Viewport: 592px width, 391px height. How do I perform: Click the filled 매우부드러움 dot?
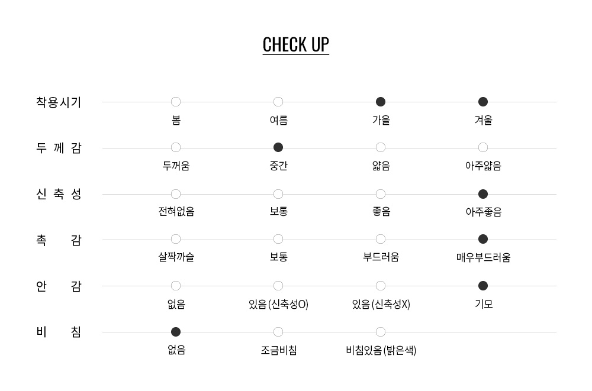483,240
